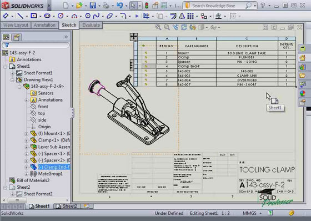
Task: Select the Circle sketch tool
Action: tap(61, 16)
